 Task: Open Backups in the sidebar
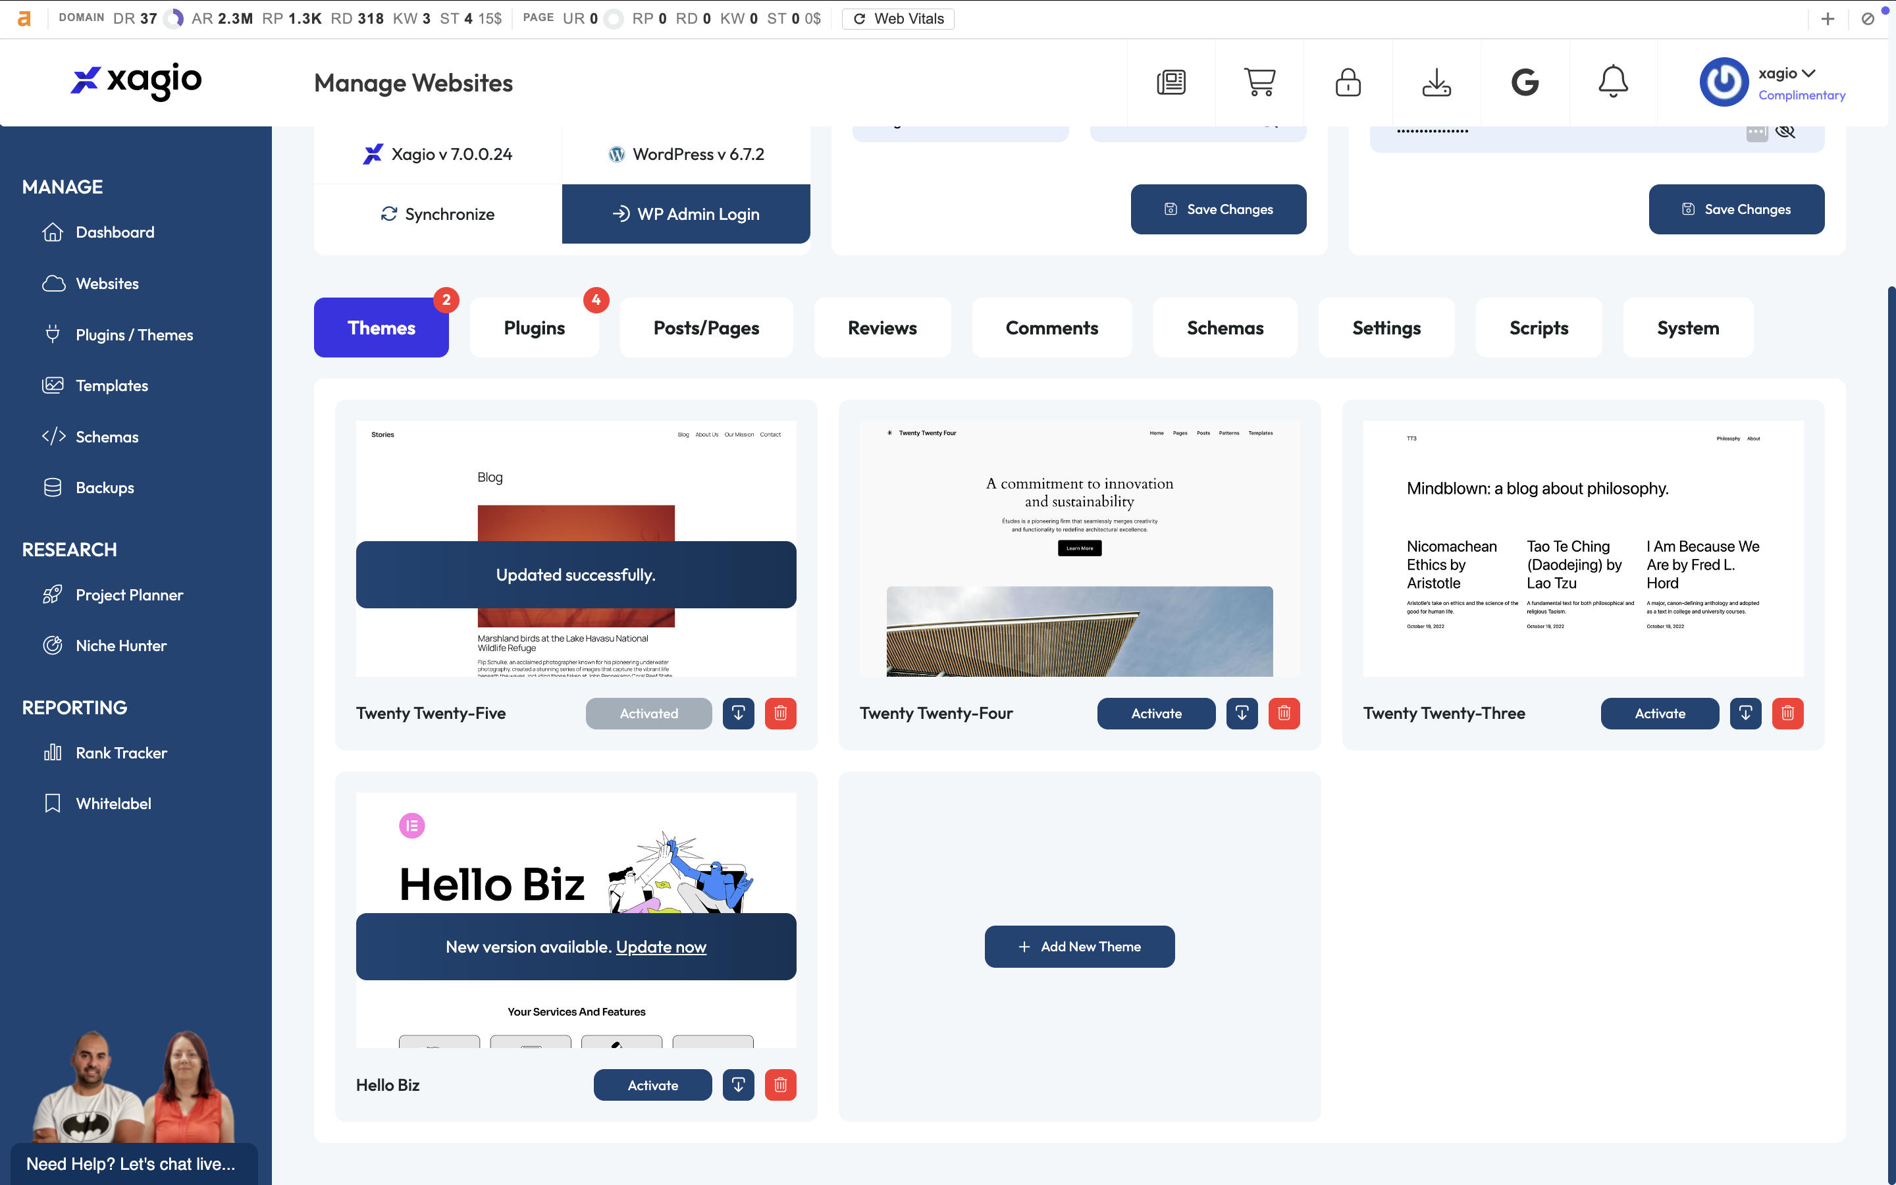pyautogui.click(x=88, y=487)
